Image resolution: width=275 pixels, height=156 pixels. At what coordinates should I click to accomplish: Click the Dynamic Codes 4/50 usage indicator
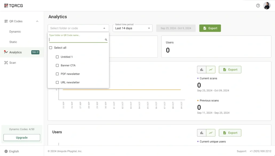tap(21, 129)
